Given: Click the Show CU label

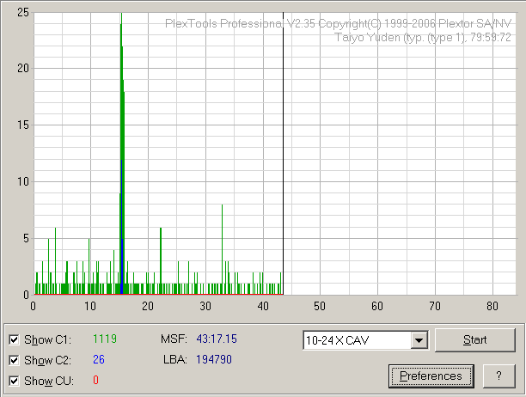Looking at the screenshot, I should pos(49,382).
